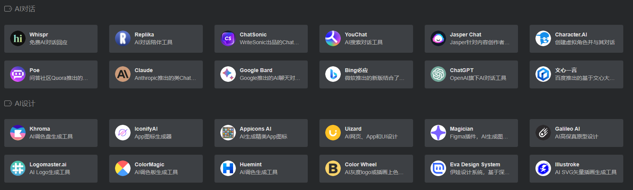This screenshot has height=190, width=633.
Task: Open the Magician title link
Action: click(461, 129)
